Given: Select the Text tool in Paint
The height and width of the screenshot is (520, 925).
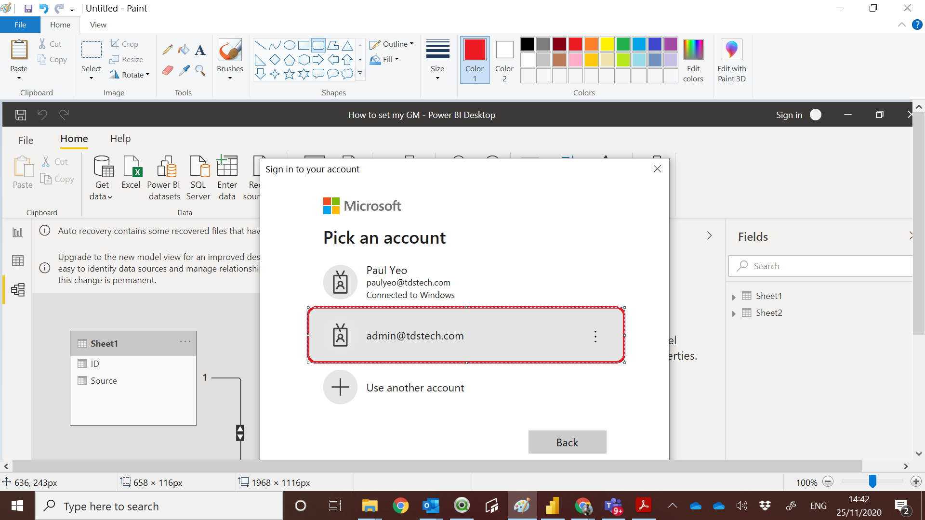Looking at the screenshot, I should pos(200,50).
